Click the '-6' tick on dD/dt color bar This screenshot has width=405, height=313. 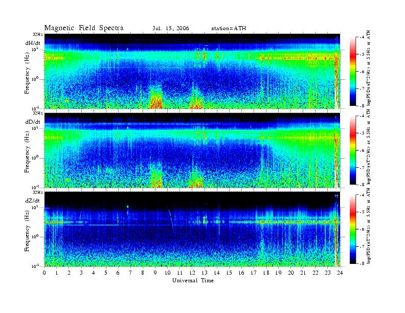coord(363,150)
